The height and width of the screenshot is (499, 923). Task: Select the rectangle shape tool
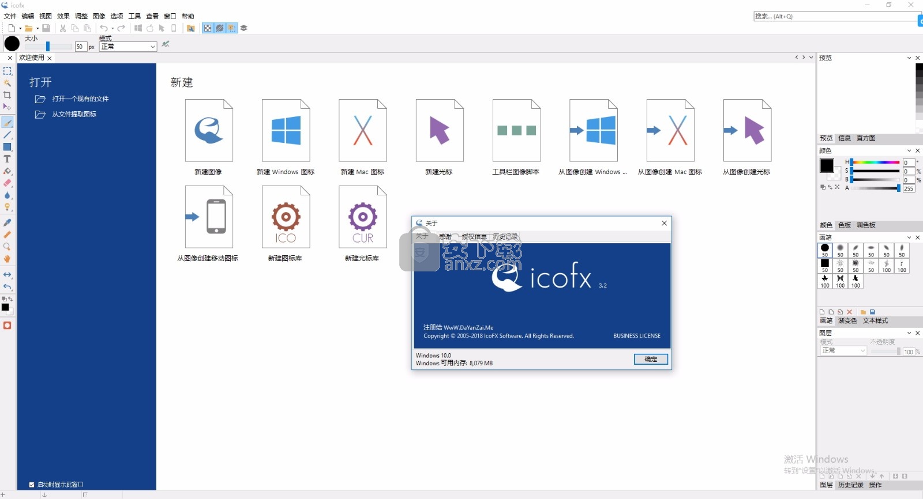7,147
